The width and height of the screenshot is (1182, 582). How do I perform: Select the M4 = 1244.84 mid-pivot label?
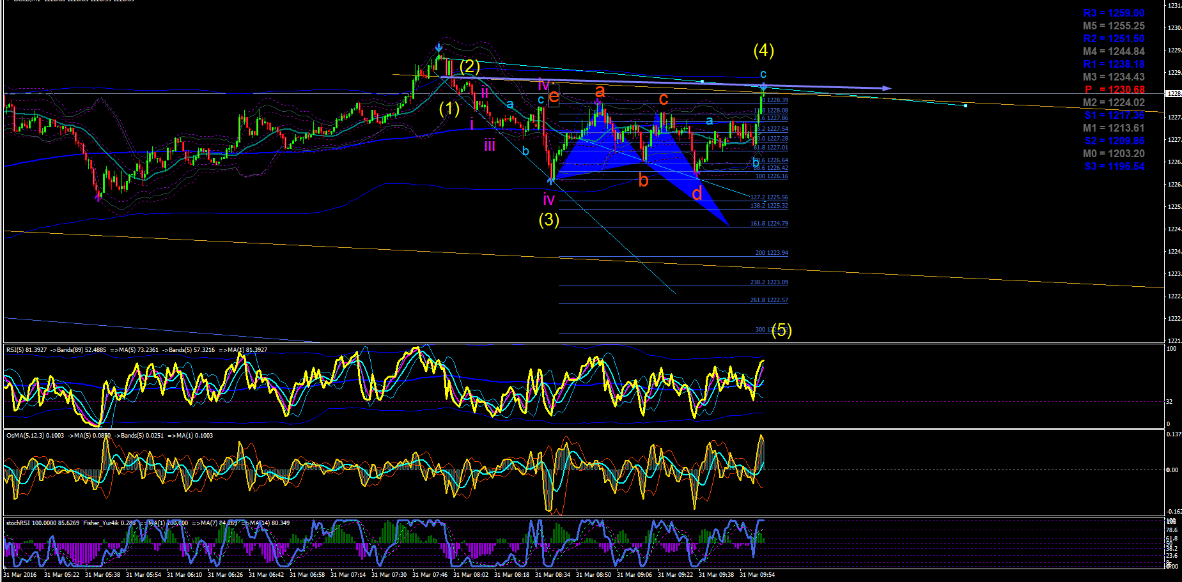pos(1114,51)
